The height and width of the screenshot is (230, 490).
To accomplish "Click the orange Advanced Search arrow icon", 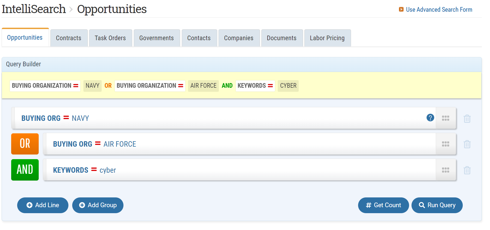I will click(401, 10).
